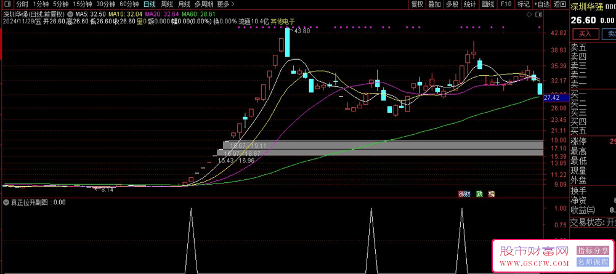Click the MA5: 32.50 indicator label

pyautogui.click(x=91, y=14)
